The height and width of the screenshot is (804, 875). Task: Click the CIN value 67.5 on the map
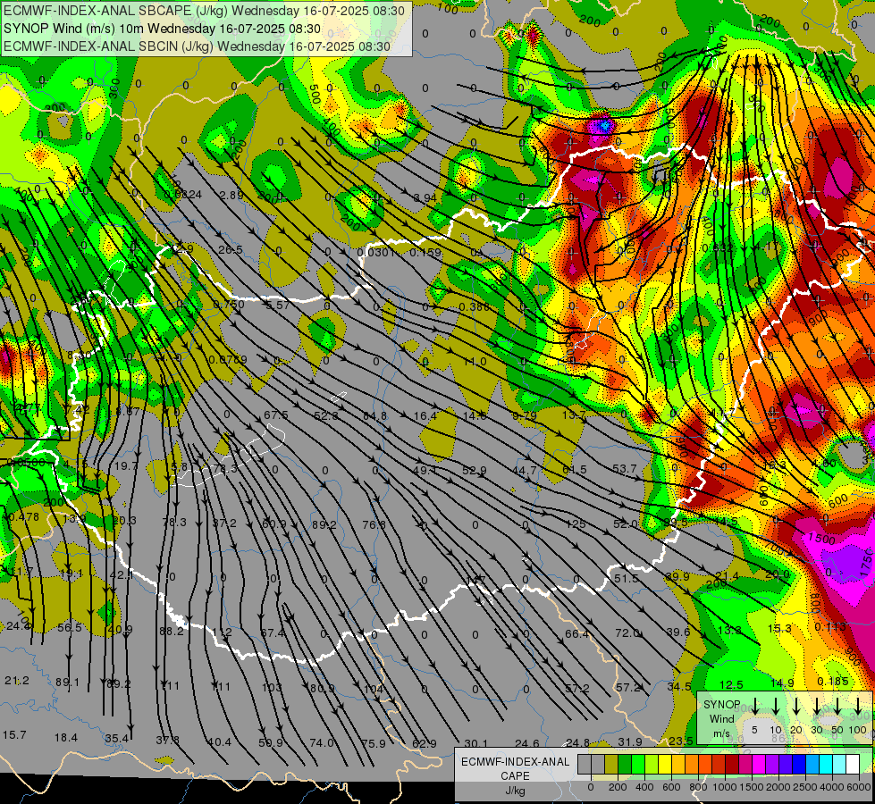coord(276,415)
